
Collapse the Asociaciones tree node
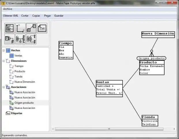pyautogui.click(x=4, y=87)
